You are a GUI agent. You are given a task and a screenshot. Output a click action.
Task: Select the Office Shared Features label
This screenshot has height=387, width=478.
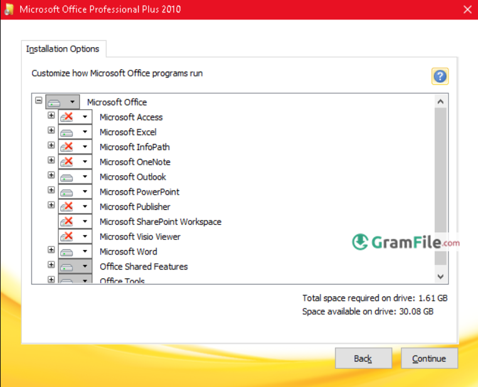click(144, 267)
